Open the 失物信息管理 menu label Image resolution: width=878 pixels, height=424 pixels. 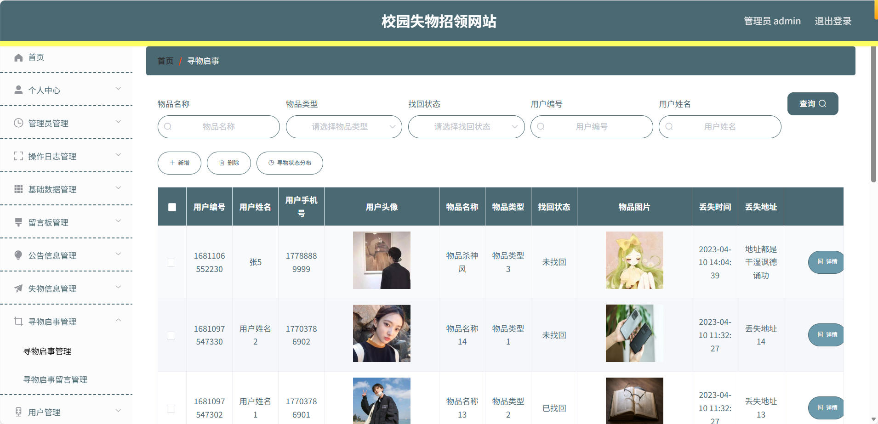[x=52, y=288]
